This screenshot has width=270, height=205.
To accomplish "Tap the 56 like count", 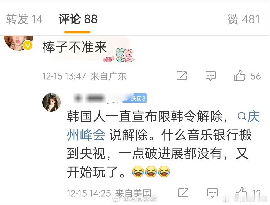I will pyautogui.click(x=255, y=76).
